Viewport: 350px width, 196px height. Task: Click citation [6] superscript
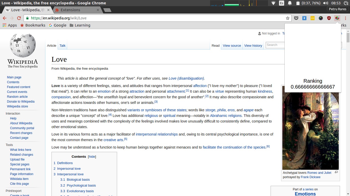[268, 146]
